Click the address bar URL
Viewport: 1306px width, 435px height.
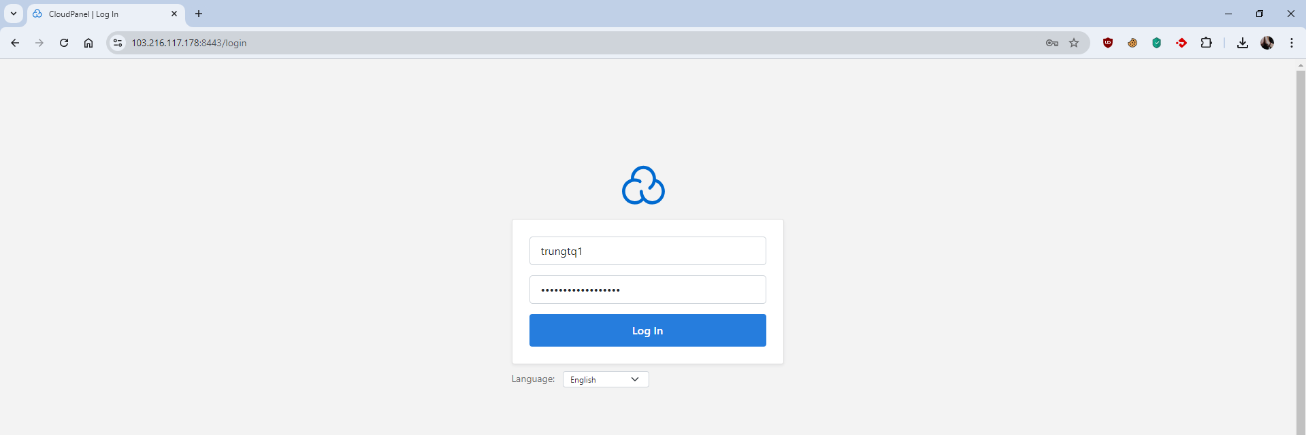click(189, 43)
